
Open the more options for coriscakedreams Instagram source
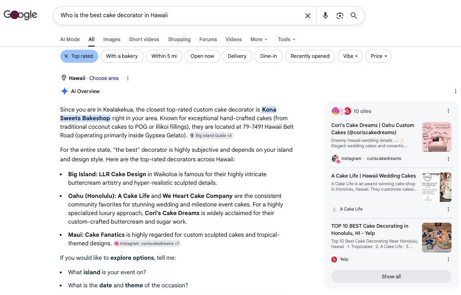pyautogui.click(x=448, y=159)
